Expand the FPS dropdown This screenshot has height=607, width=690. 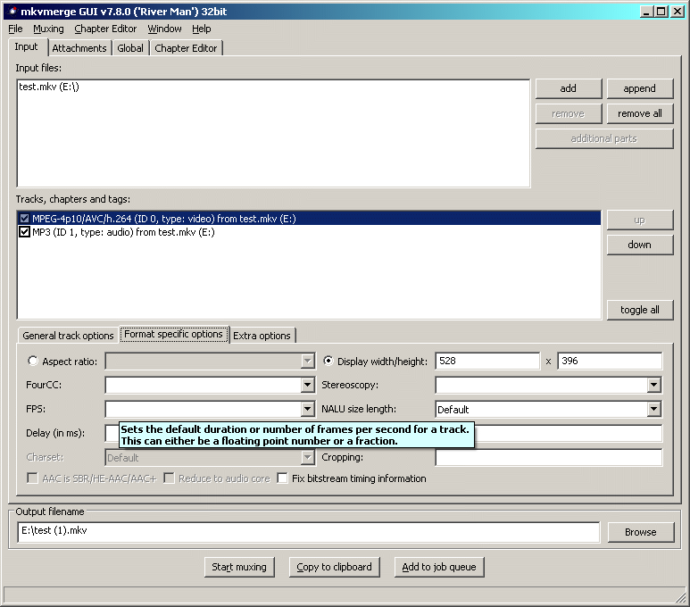[x=308, y=410]
